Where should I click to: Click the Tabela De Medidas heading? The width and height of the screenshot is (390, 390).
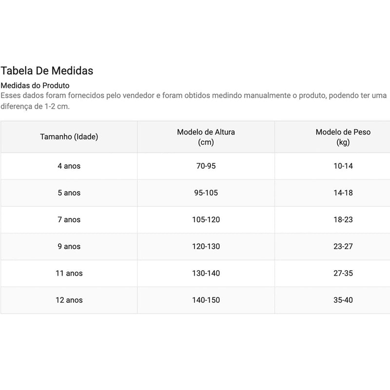pos(47,71)
